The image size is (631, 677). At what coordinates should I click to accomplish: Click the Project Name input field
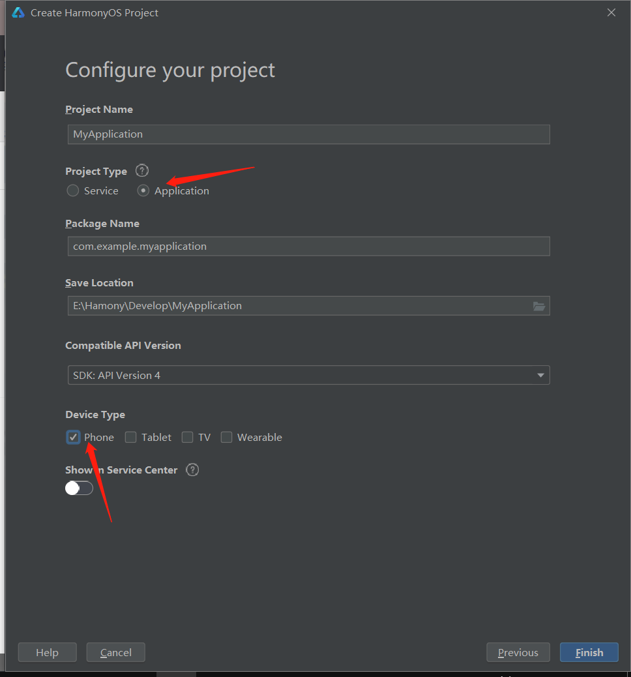coord(308,134)
